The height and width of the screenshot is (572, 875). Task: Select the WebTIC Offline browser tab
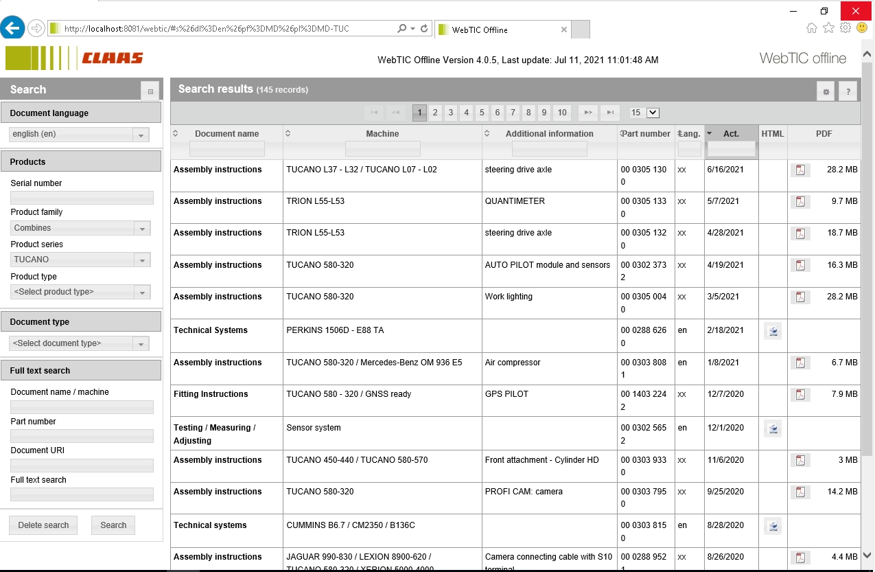click(x=502, y=30)
